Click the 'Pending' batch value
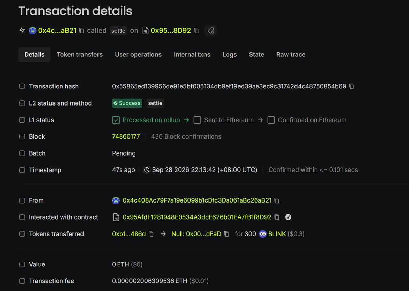This screenshot has height=291, width=409. (124, 153)
